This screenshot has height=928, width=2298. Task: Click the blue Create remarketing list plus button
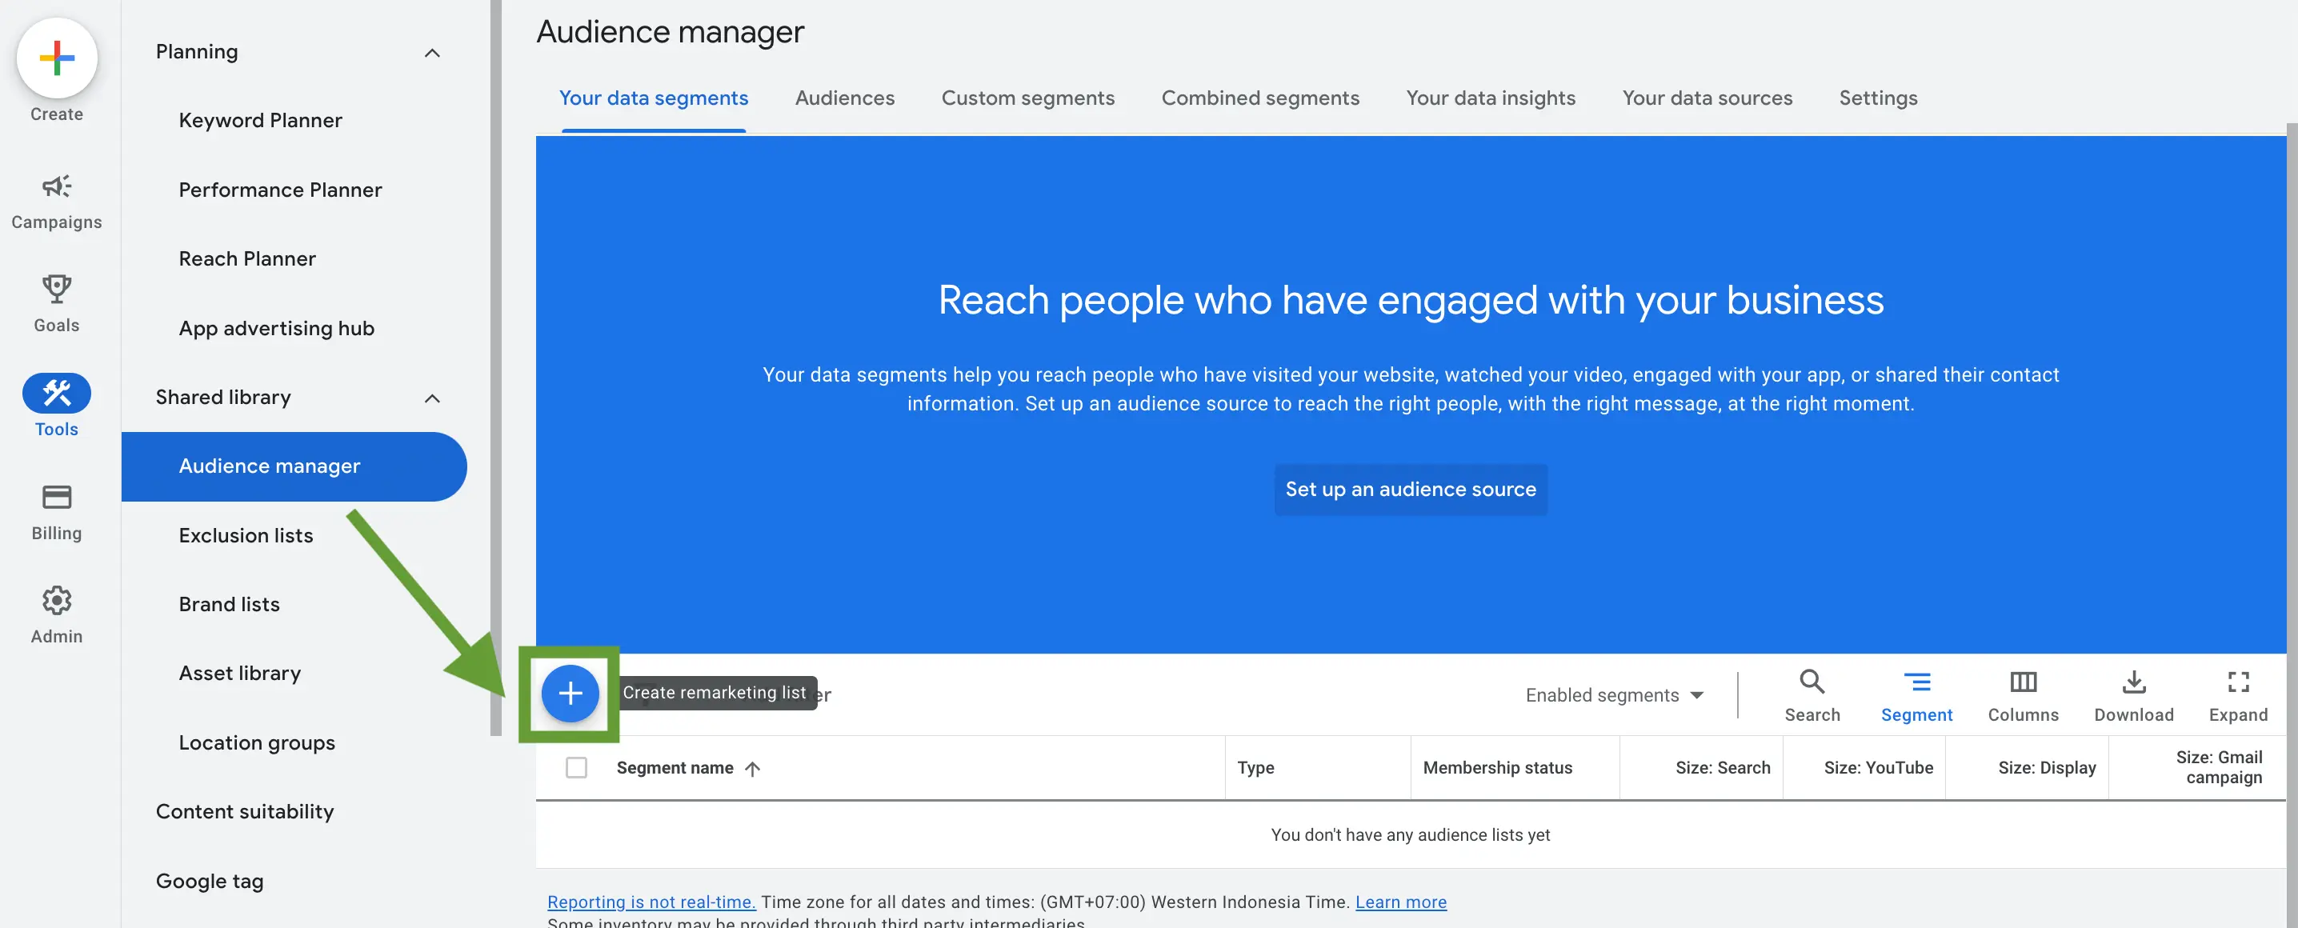coord(570,694)
